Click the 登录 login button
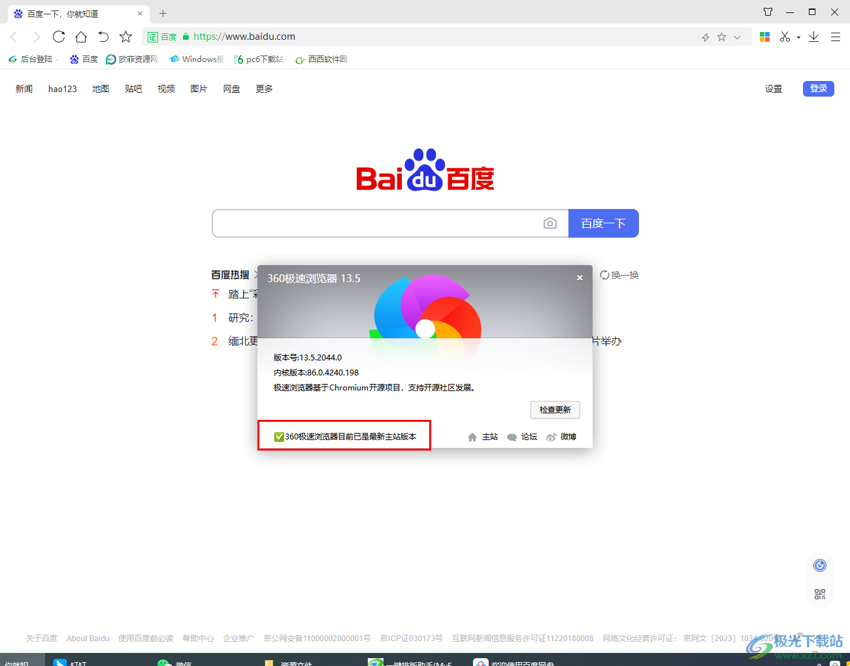Image resolution: width=850 pixels, height=666 pixels. [819, 88]
